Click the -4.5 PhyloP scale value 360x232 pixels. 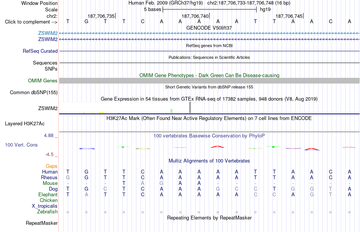click(x=49, y=155)
